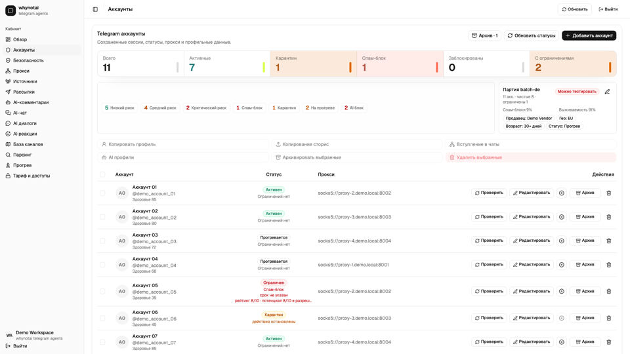Click round target icon for Аккаунт 05

pyautogui.click(x=562, y=291)
